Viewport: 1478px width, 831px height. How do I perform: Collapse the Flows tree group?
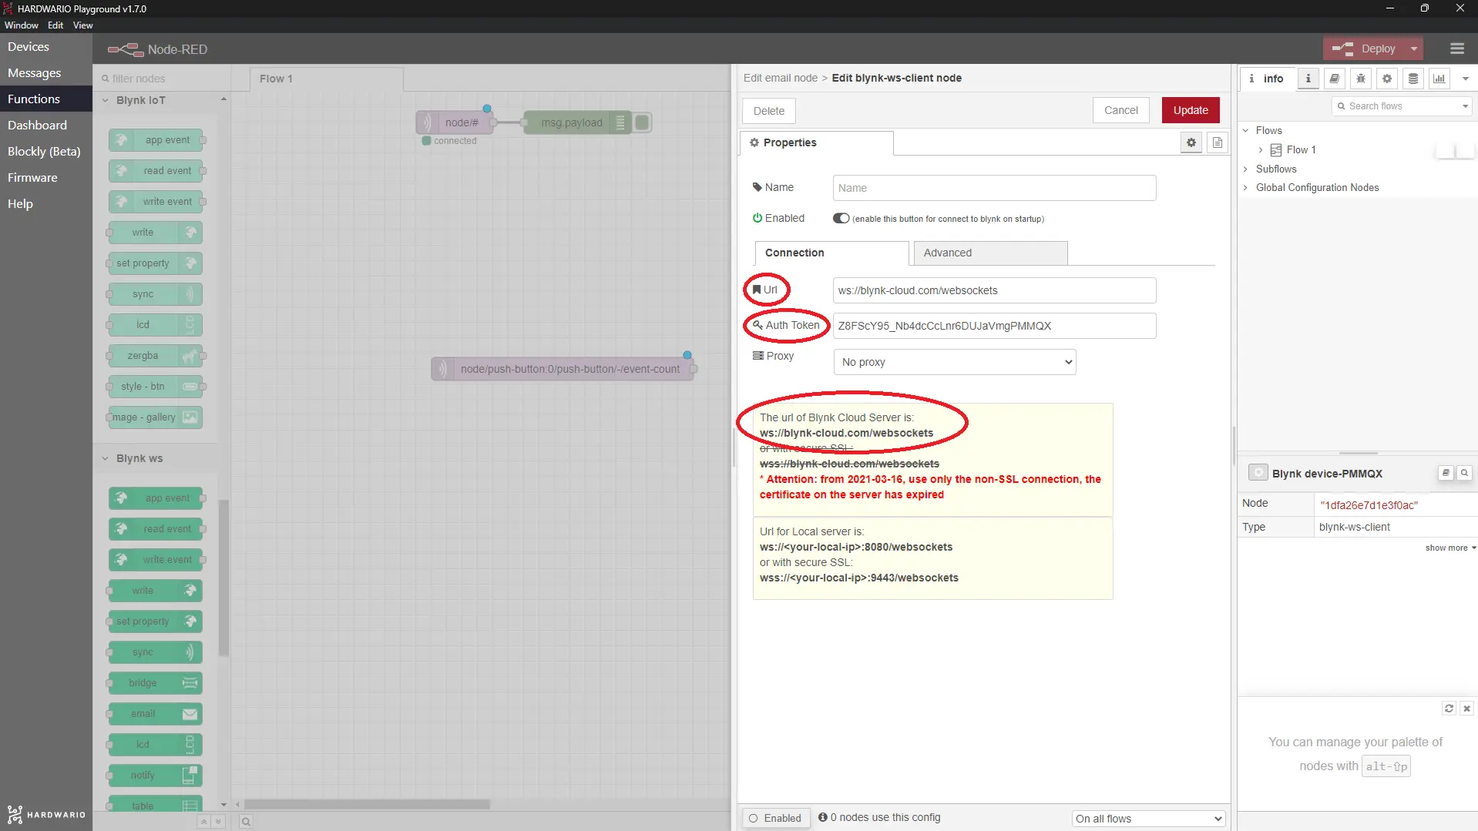point(1245,130)
